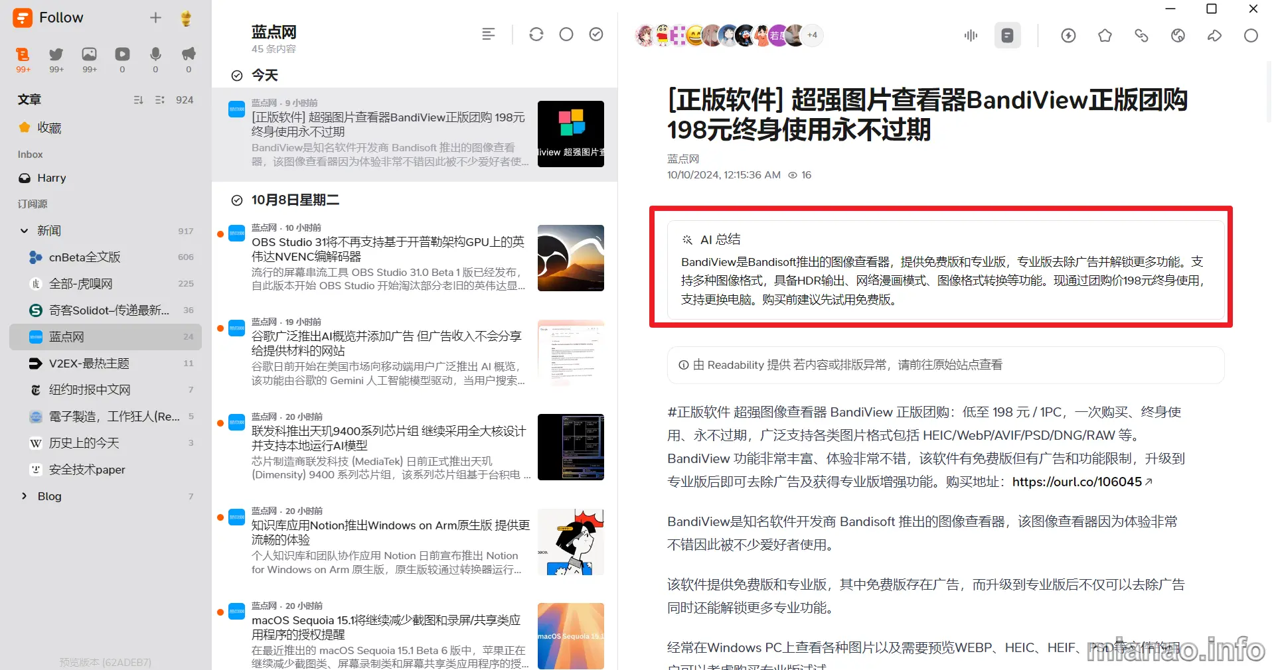Open the user profile avatar in sidebar

(x=187, y=18)
